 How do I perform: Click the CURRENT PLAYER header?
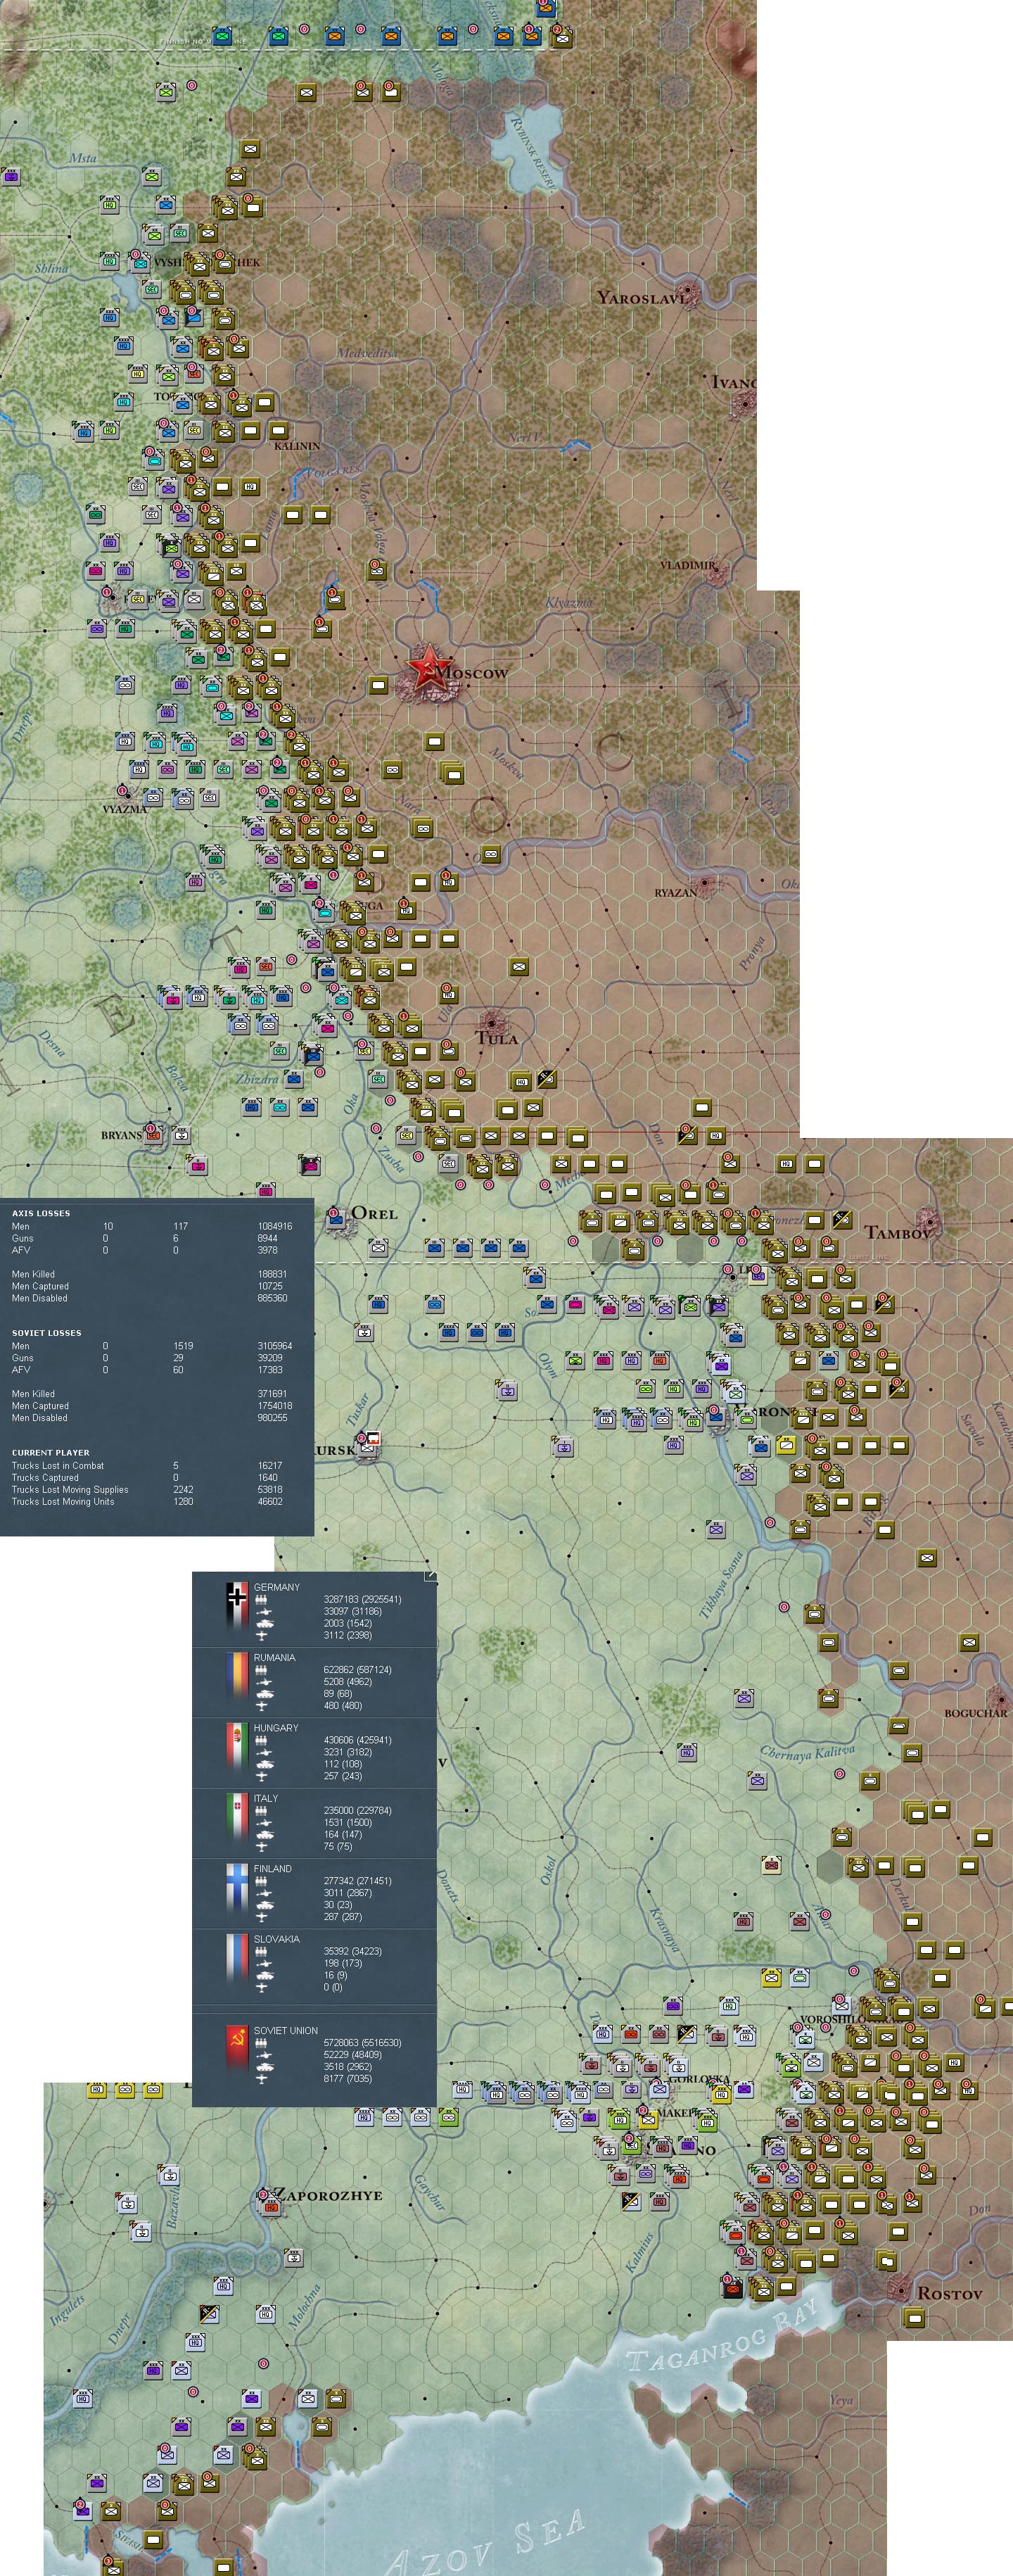pyautogui.click(x=51, y=1452)
